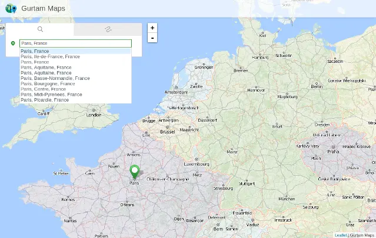This screenshot has height=238, width=376.
Task: Click the München city label
Action: pos(287,199)
